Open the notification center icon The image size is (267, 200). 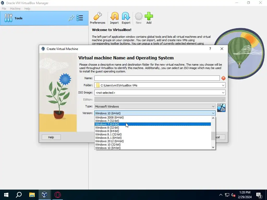pyautogui.click(x=259, y=195)
